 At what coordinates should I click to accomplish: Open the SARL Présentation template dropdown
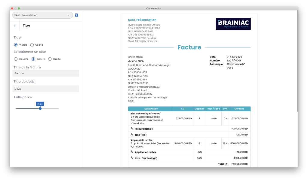(42, 15)
